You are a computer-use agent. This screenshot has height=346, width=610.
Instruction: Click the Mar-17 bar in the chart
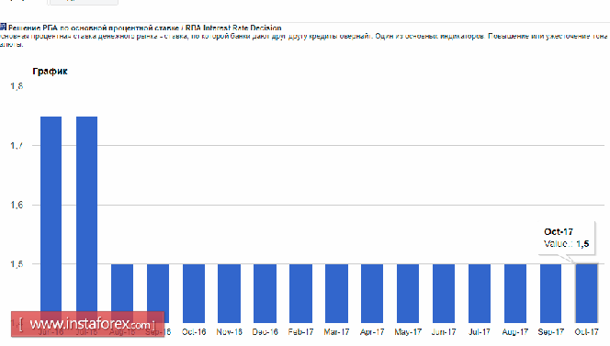click(336, 294)
